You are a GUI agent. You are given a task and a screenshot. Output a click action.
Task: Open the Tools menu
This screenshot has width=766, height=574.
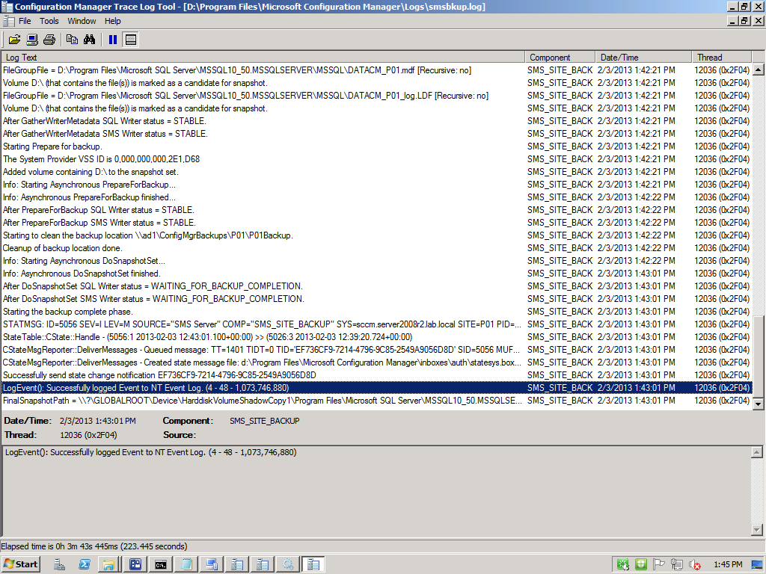point(49,21)
